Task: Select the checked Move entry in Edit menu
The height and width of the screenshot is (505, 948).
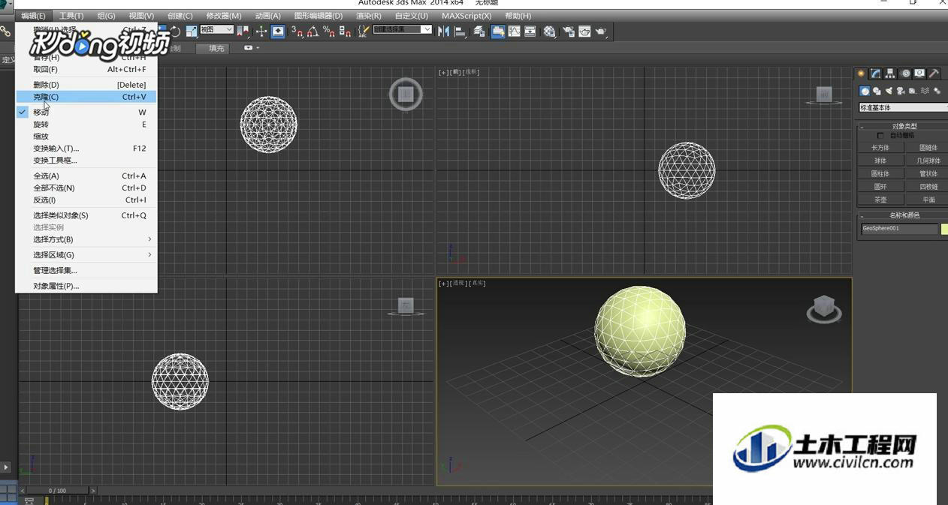Action: point(86,112)
